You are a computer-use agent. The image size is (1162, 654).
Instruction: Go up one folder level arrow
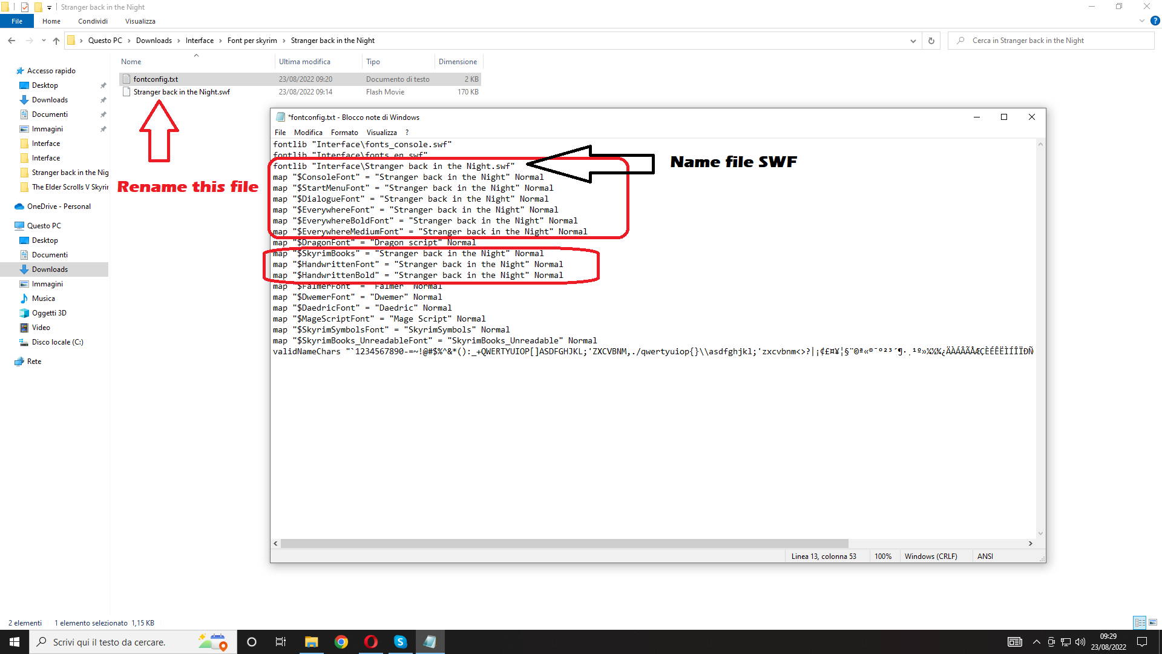(x=56, y=41)
